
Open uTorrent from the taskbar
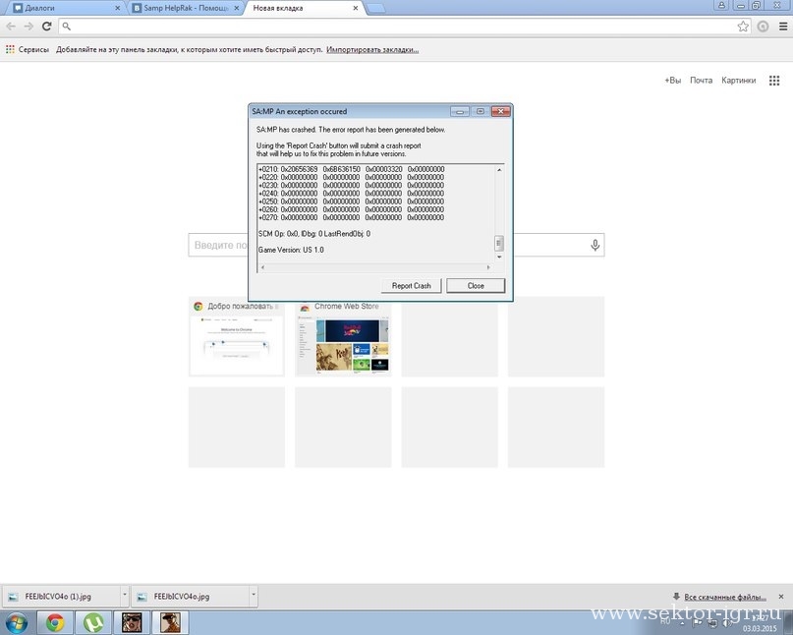(x=93, y=623)
